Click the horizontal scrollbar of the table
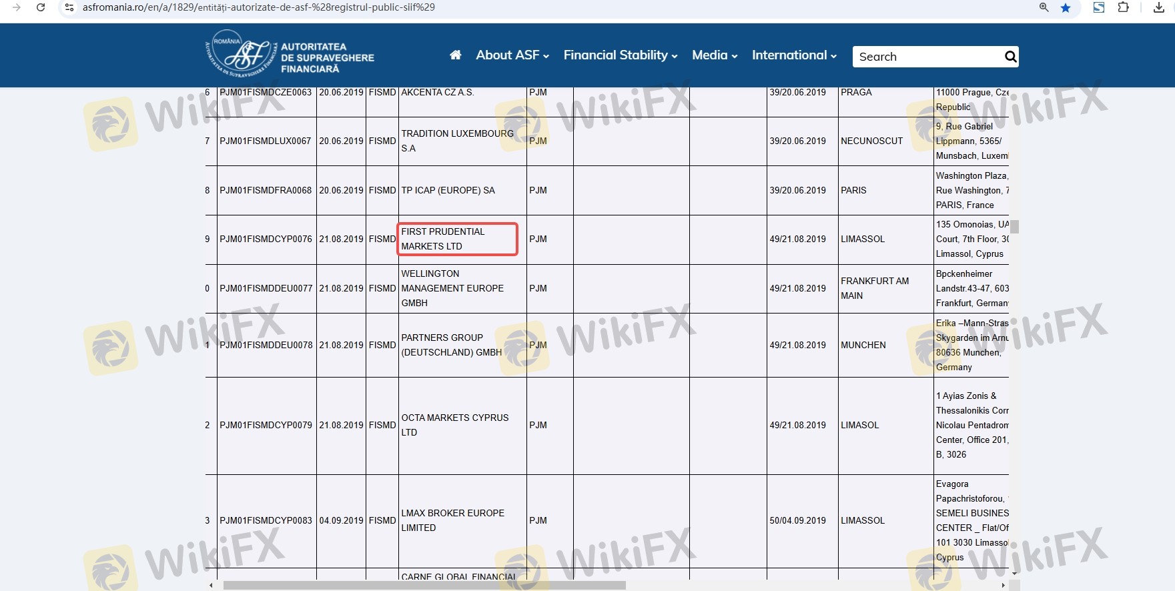 pos(424,585)
